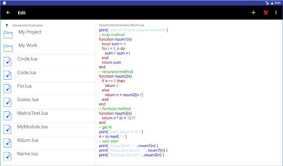Select the Name.lua file icon
This screenshot has width=283, height=166.
[8, 156]
